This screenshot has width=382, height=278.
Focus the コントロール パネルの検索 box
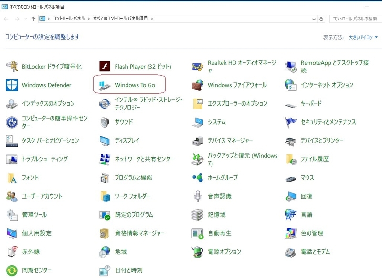point(356,19)
